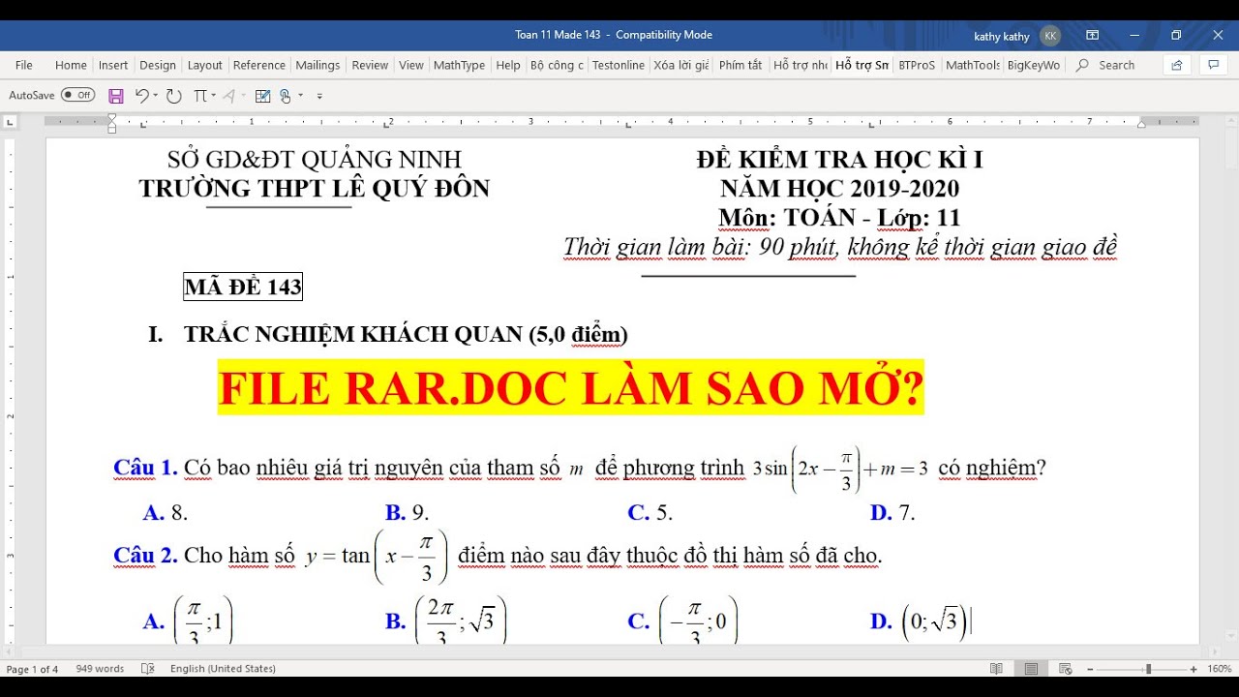Click the search magnifier icon
Screen dimensions: 1239x697
tap(1083, 65)
